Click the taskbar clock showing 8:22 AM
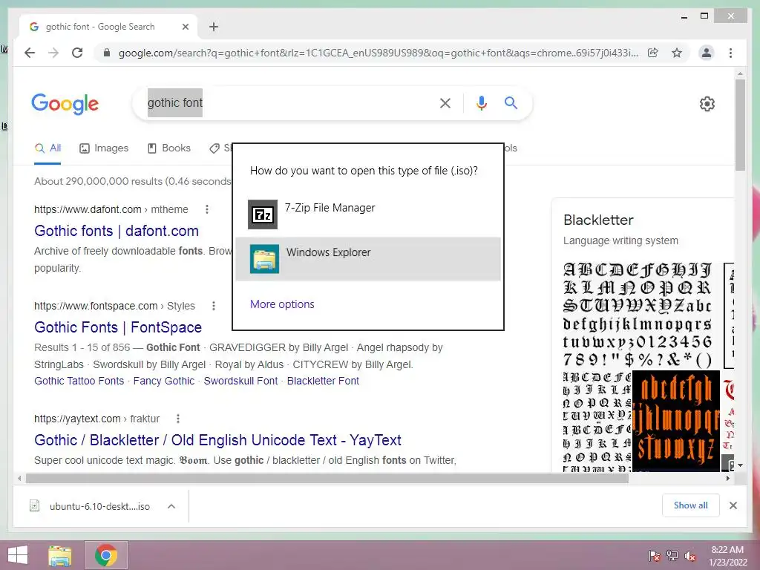 pos(727,555)
